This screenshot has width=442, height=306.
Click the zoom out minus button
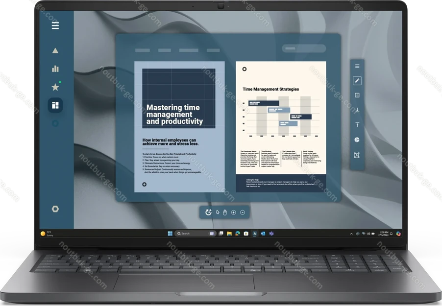tap(243, 212)
